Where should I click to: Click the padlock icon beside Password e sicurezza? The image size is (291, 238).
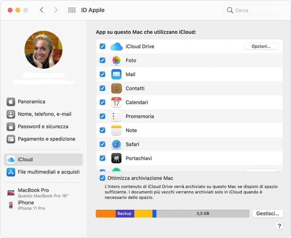11,127
